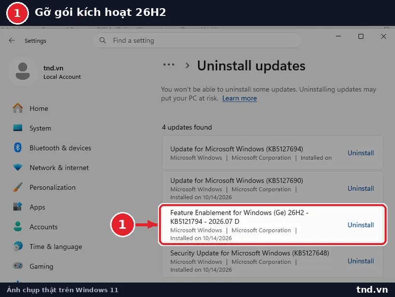Click the Personalization brush icon
Screen dimensions: 395x297
point(18,187)
